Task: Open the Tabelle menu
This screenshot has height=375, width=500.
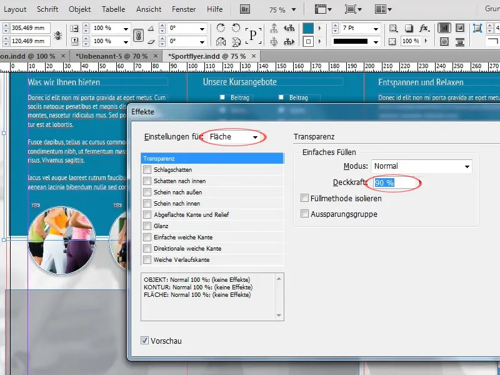Action: click(113, 9)
